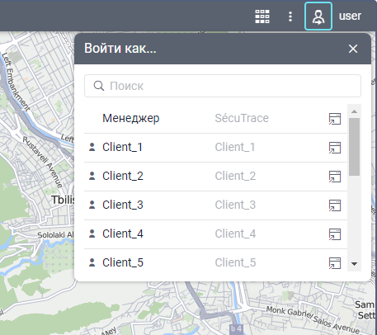Open Client_3 in new window icon

[x=335, y=205]
